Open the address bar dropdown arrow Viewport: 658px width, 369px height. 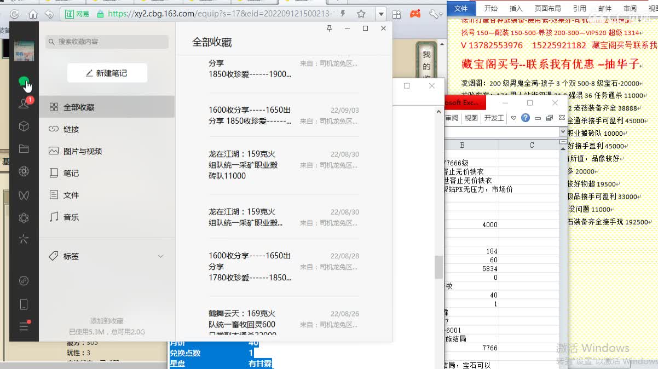tap(380, 14)
